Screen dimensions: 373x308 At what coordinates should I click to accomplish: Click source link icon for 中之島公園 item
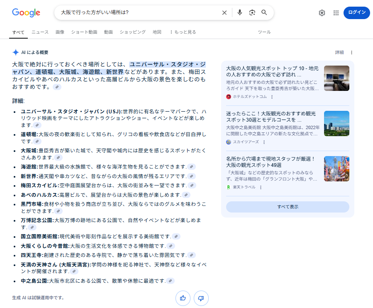pos(171,281)
